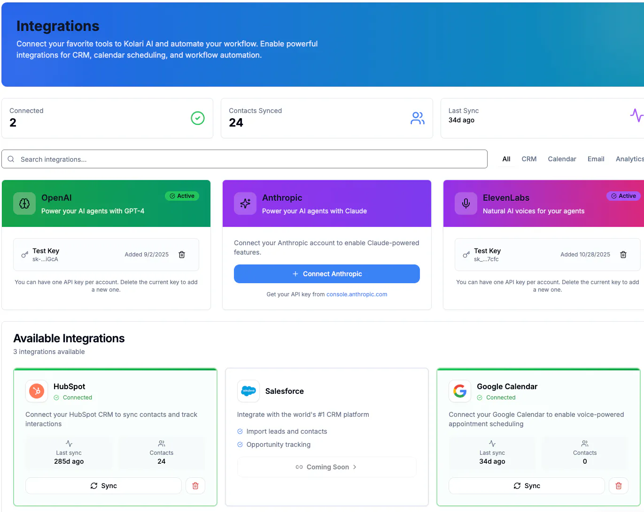Remove Google Calendar integration with red trash button

coord(619,486)
